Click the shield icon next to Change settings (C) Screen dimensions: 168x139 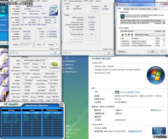[x=152, y=110]
